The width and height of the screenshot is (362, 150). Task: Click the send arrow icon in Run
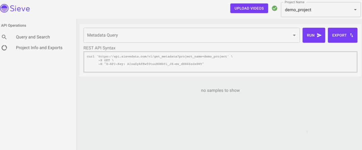click(319, 35)
